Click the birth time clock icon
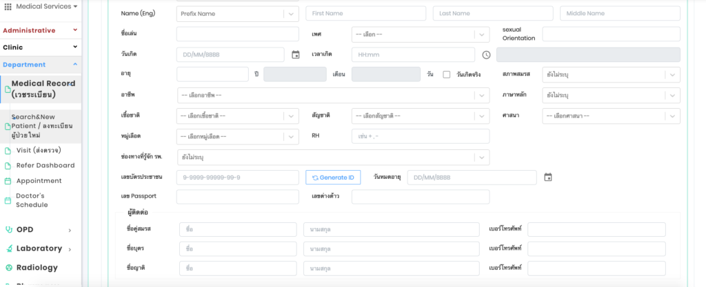Image resolution: width=706 pixels, height=287 pixels. pos(486,54)
